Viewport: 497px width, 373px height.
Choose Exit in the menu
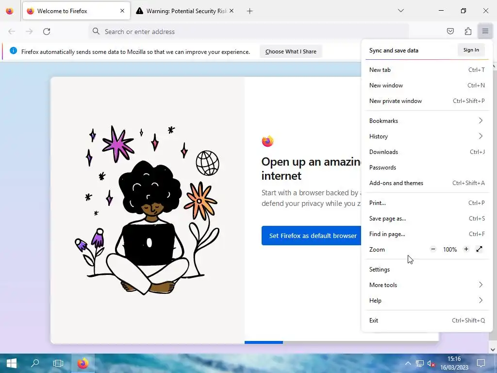(427, 321)
